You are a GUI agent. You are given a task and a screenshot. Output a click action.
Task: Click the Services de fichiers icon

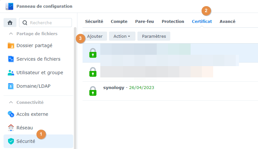pyautogui.click(x=11, y=59)
